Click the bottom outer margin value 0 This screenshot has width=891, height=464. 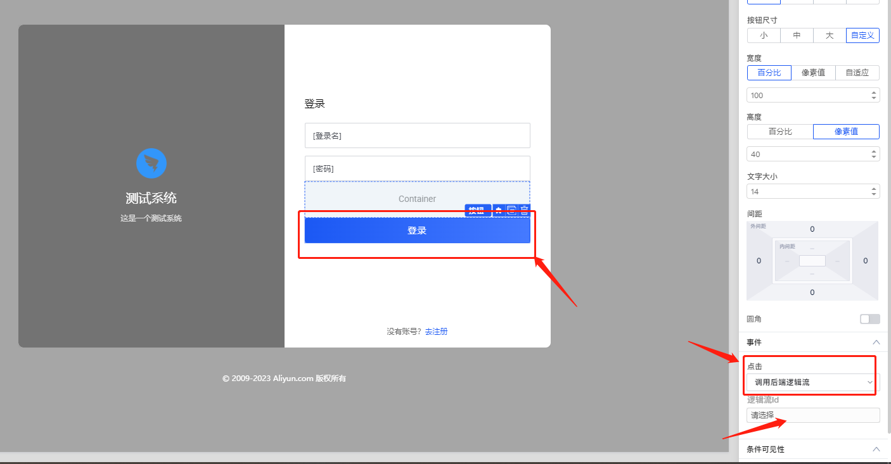812,292
